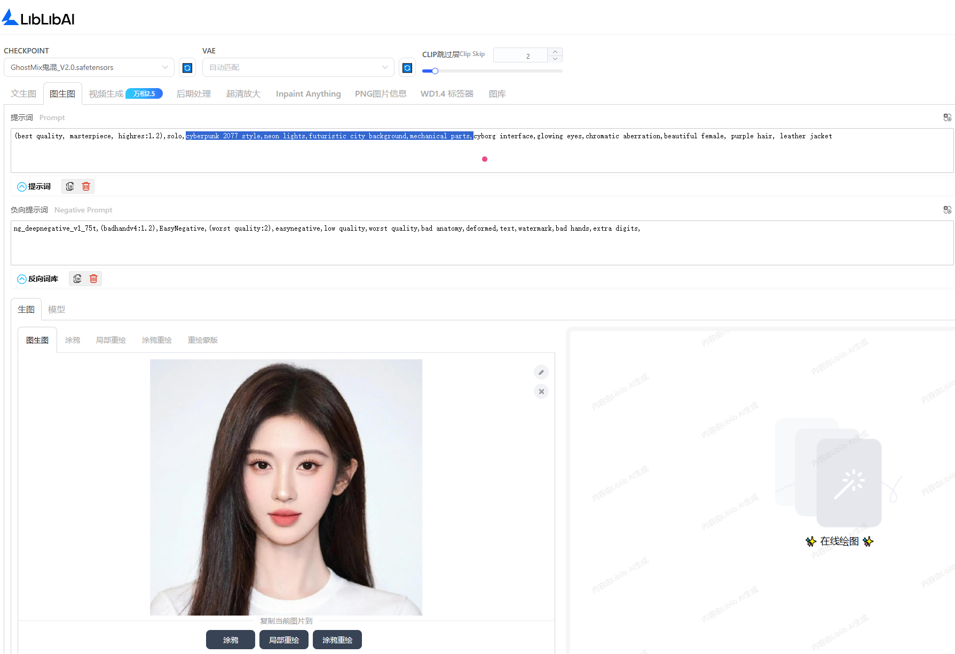Screen dimensions: 955x654
Task: Expand the VAE selection dropdown
Action: [x=298, y=67]
